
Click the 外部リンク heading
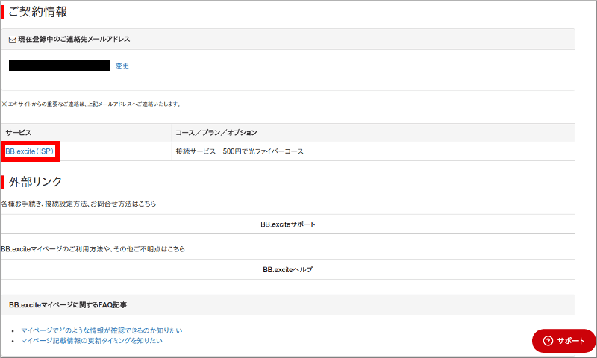[35, 182]
